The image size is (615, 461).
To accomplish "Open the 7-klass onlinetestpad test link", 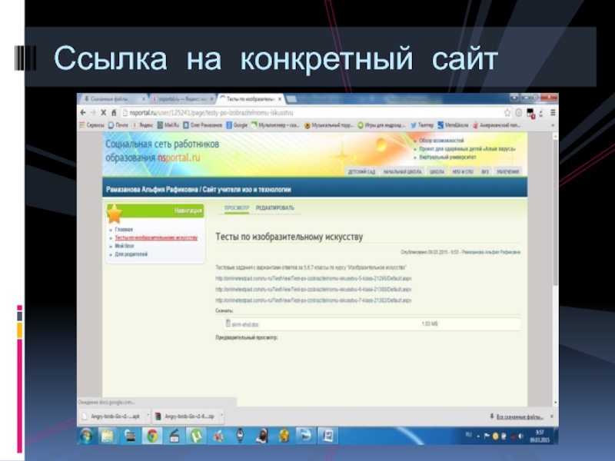I will pyautogui.click(x=314, y=300).
